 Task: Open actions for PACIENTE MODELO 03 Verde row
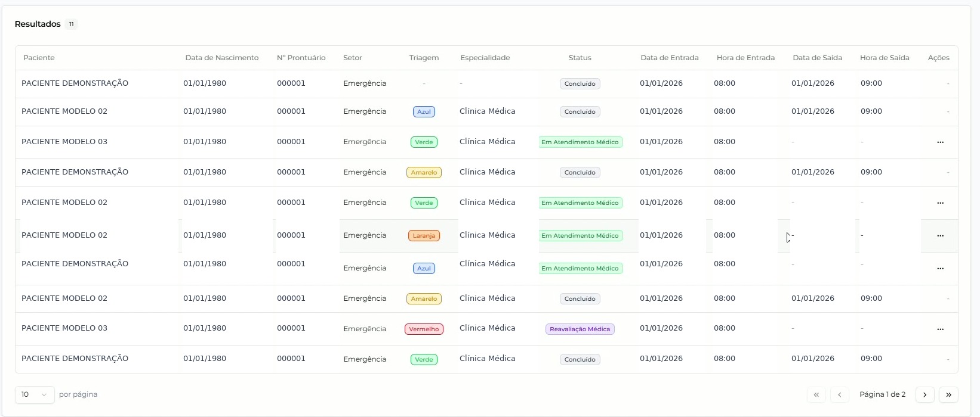940,142
